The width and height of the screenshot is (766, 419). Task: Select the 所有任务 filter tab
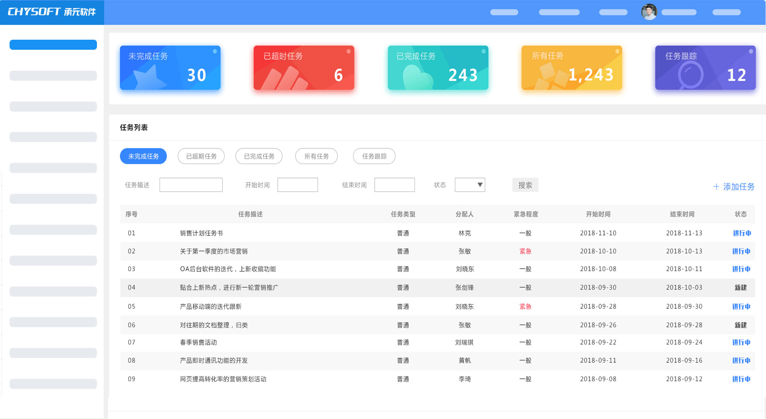(x=316, y=156)
